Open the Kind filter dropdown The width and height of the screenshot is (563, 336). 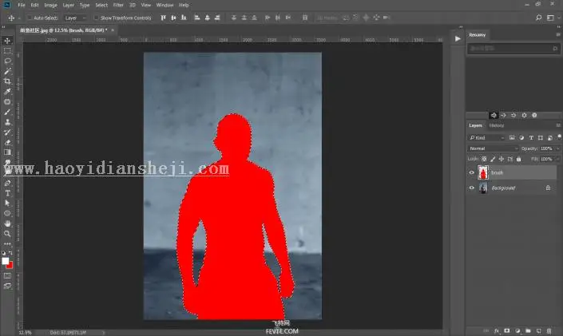[486, 137]
